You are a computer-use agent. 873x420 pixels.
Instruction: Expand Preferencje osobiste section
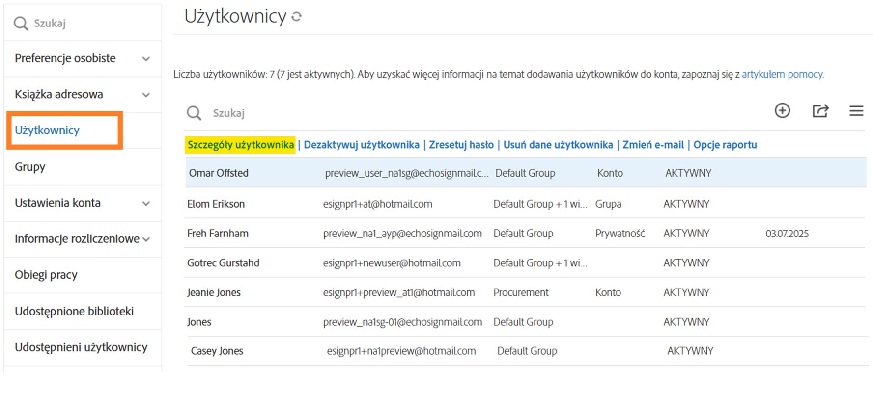coord(146,59)
